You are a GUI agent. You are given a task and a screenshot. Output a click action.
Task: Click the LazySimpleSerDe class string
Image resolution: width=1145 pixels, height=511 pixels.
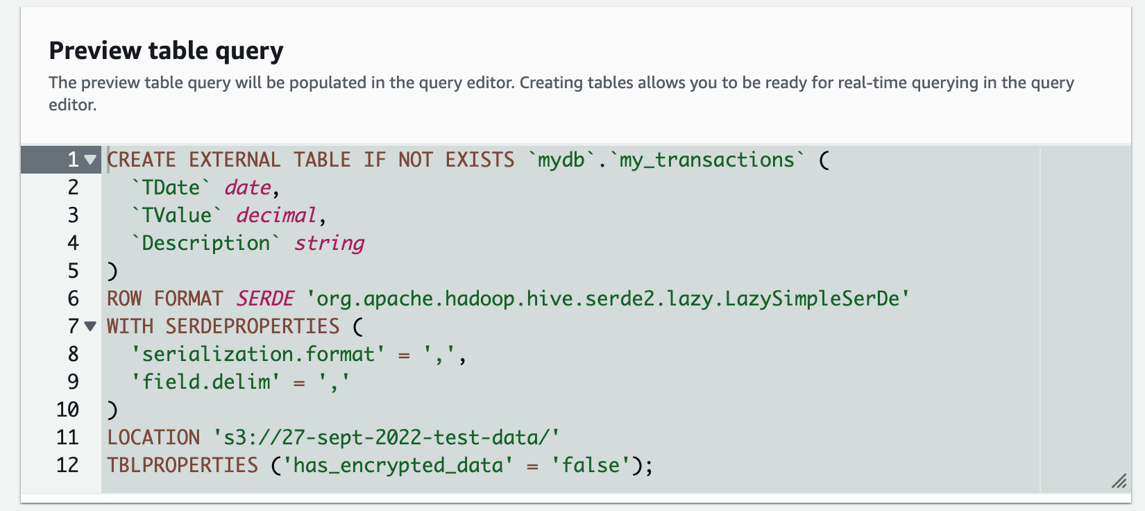coord(608,299)
